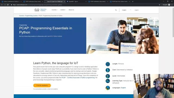
Task: Expand the Courses menu
Action: [55, 10]
